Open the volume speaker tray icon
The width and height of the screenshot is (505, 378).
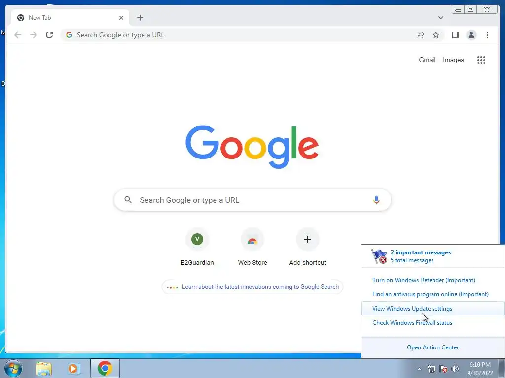pos(455,369)
